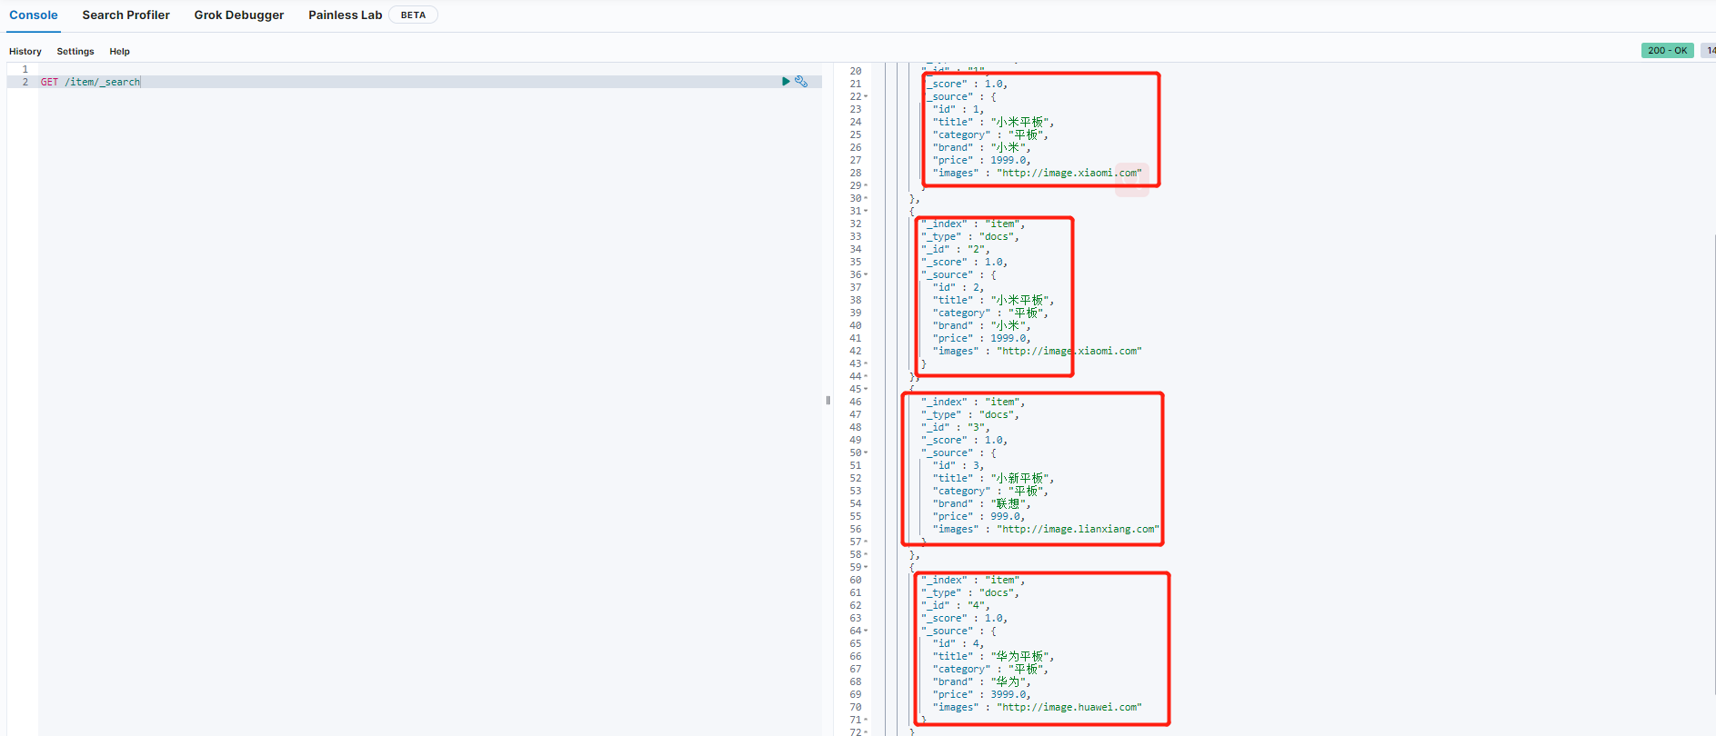
Task: Click the "price" : 3999.0 line
Action: (981, 694)
